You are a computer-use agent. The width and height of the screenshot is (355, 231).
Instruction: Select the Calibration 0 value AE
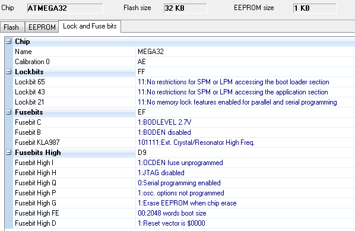click(x=141, y=62)
